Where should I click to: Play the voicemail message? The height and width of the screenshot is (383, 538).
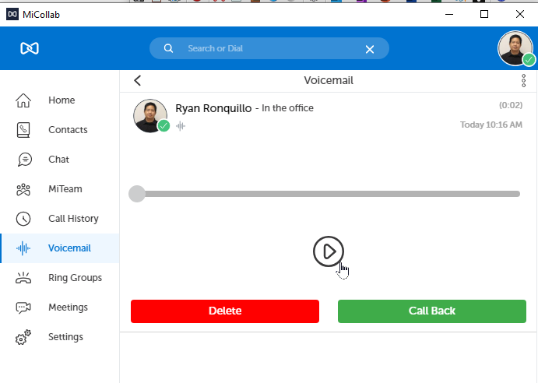point(329,251)
